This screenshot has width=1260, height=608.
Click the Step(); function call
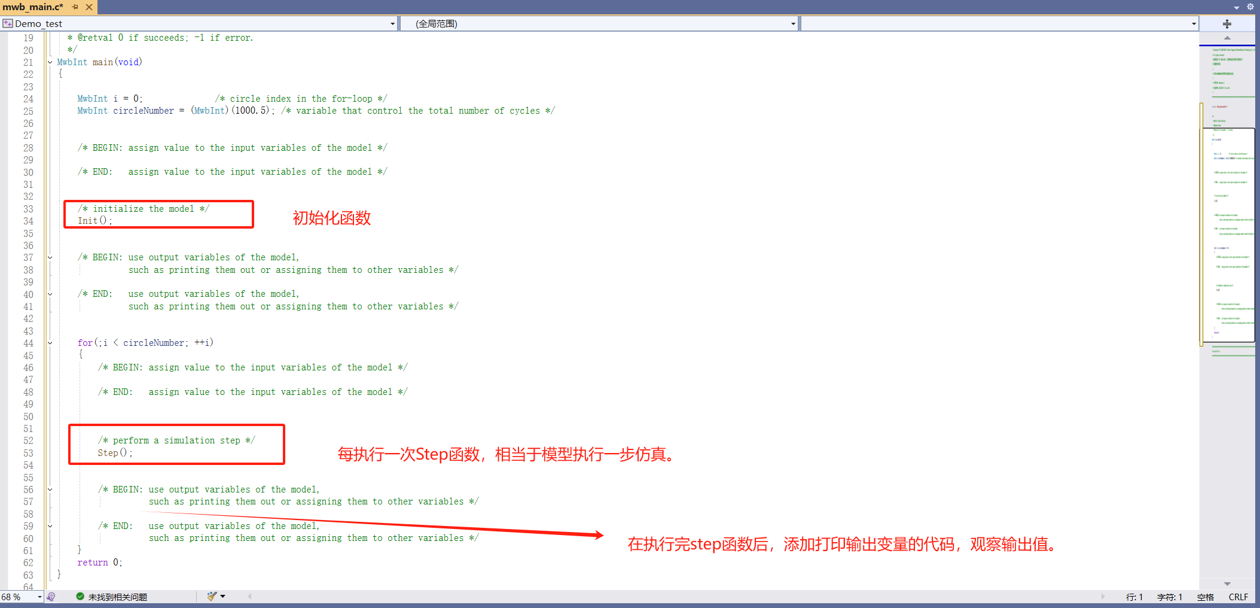point(115,453)
